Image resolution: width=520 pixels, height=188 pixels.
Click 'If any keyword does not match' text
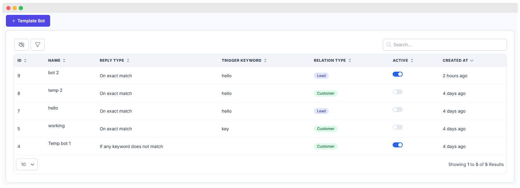[131, 146]
